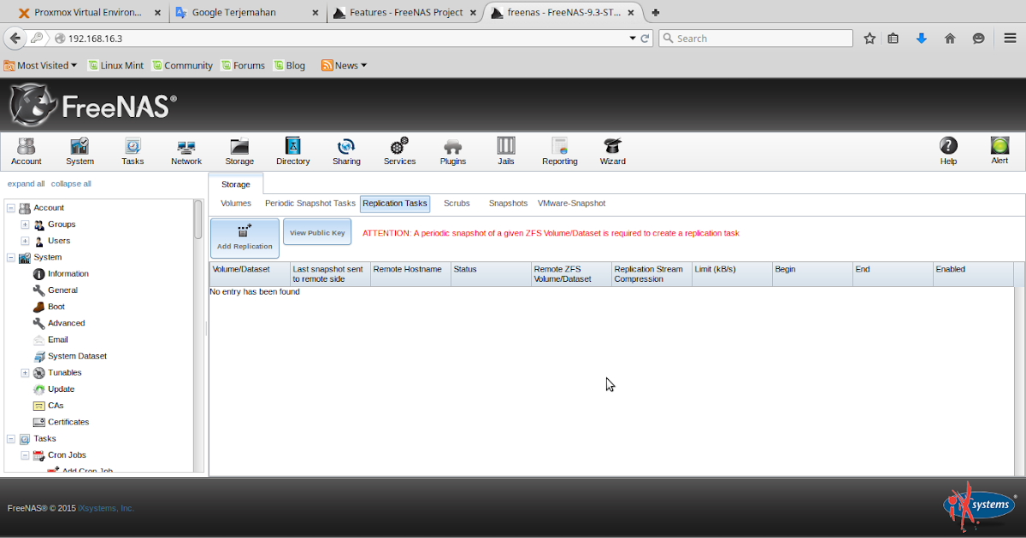Collapse the System tree node
Screen dimensions: 1026x538
pos(10,257)
